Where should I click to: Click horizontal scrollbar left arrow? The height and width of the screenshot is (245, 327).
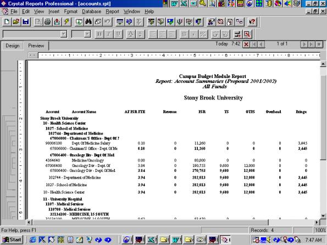pos(29,222)
